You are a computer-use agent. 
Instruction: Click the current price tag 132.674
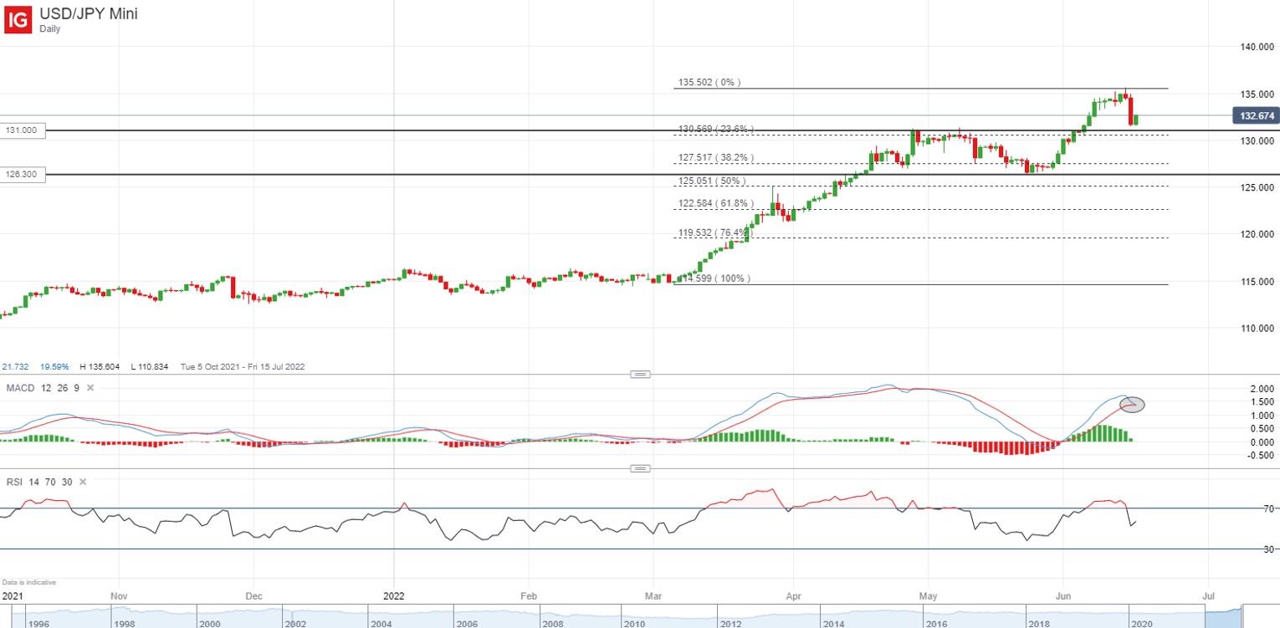[1256, 116]
